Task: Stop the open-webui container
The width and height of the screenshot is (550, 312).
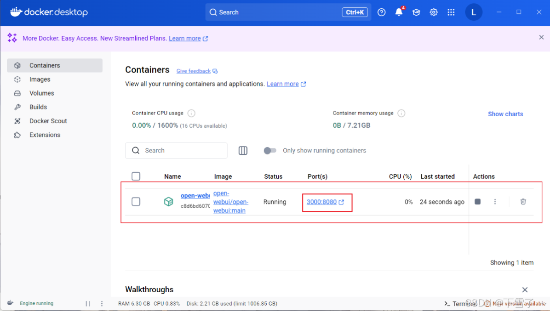Action: 477,202
